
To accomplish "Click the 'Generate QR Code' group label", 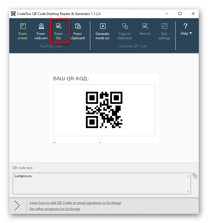I will [x=133, y=46].
